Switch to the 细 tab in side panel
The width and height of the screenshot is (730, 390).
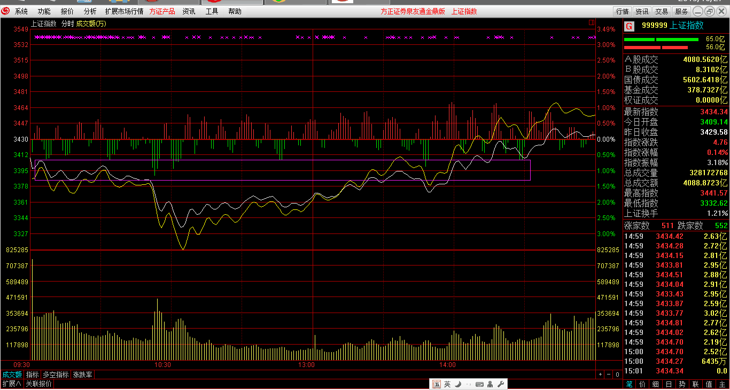point(656,384)
